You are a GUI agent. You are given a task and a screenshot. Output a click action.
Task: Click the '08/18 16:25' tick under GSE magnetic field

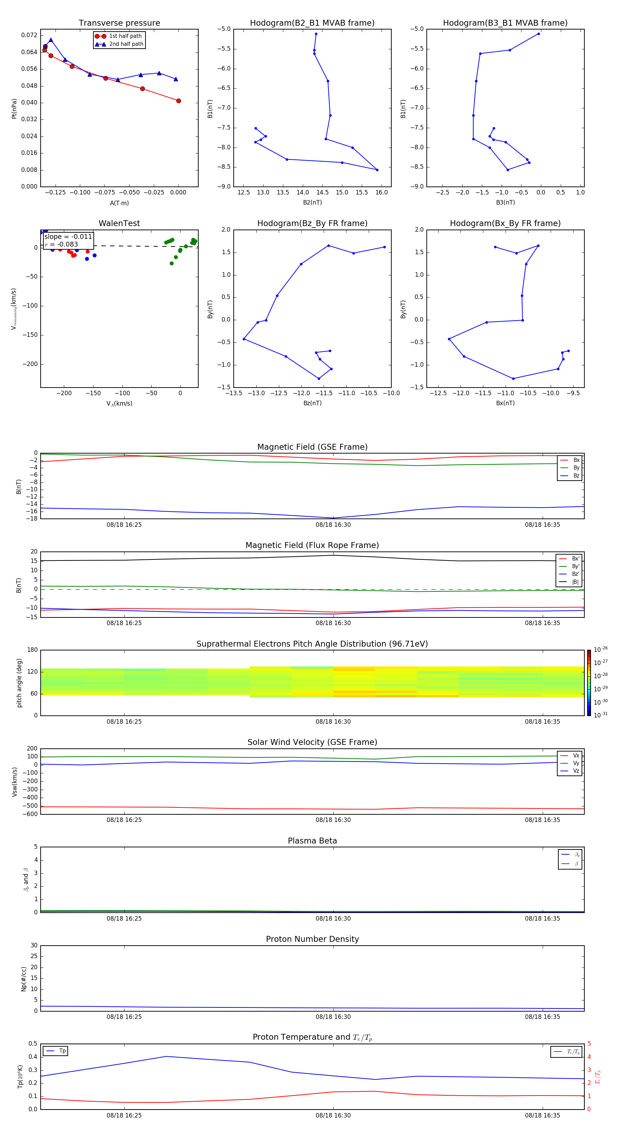tap(124, 525)
